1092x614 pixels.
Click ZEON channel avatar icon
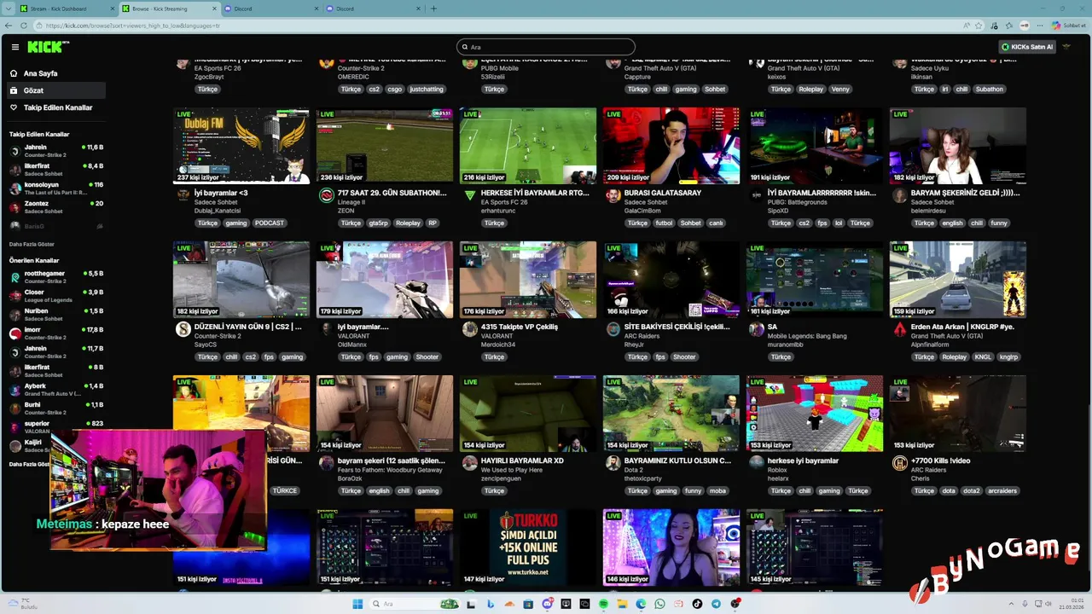coord(326,195)
